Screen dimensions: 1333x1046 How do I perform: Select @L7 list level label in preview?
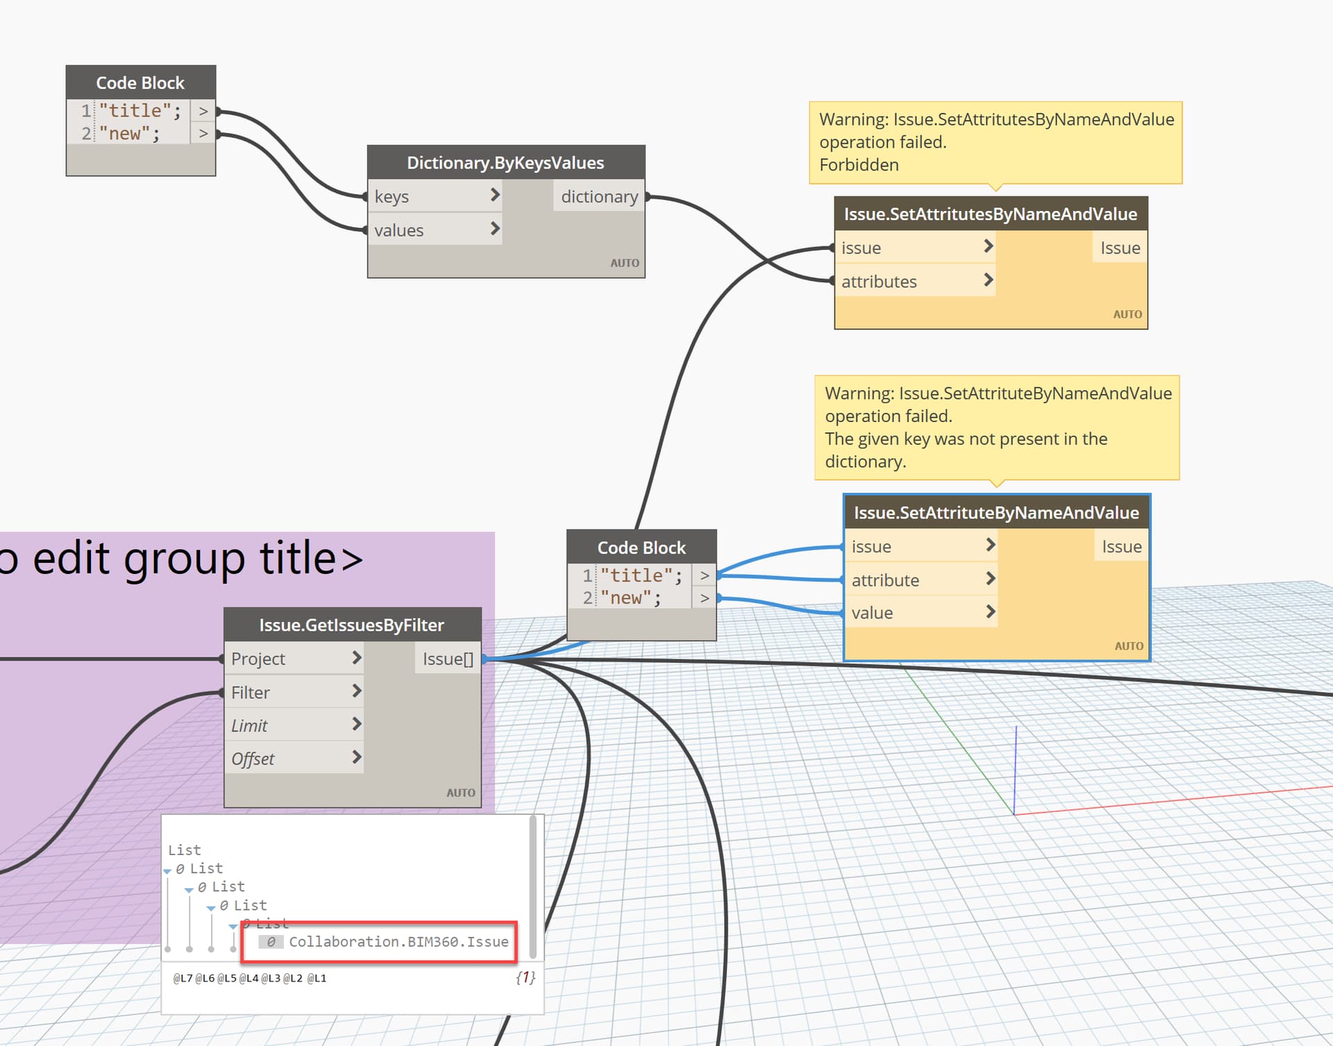[x=183, y=979]
